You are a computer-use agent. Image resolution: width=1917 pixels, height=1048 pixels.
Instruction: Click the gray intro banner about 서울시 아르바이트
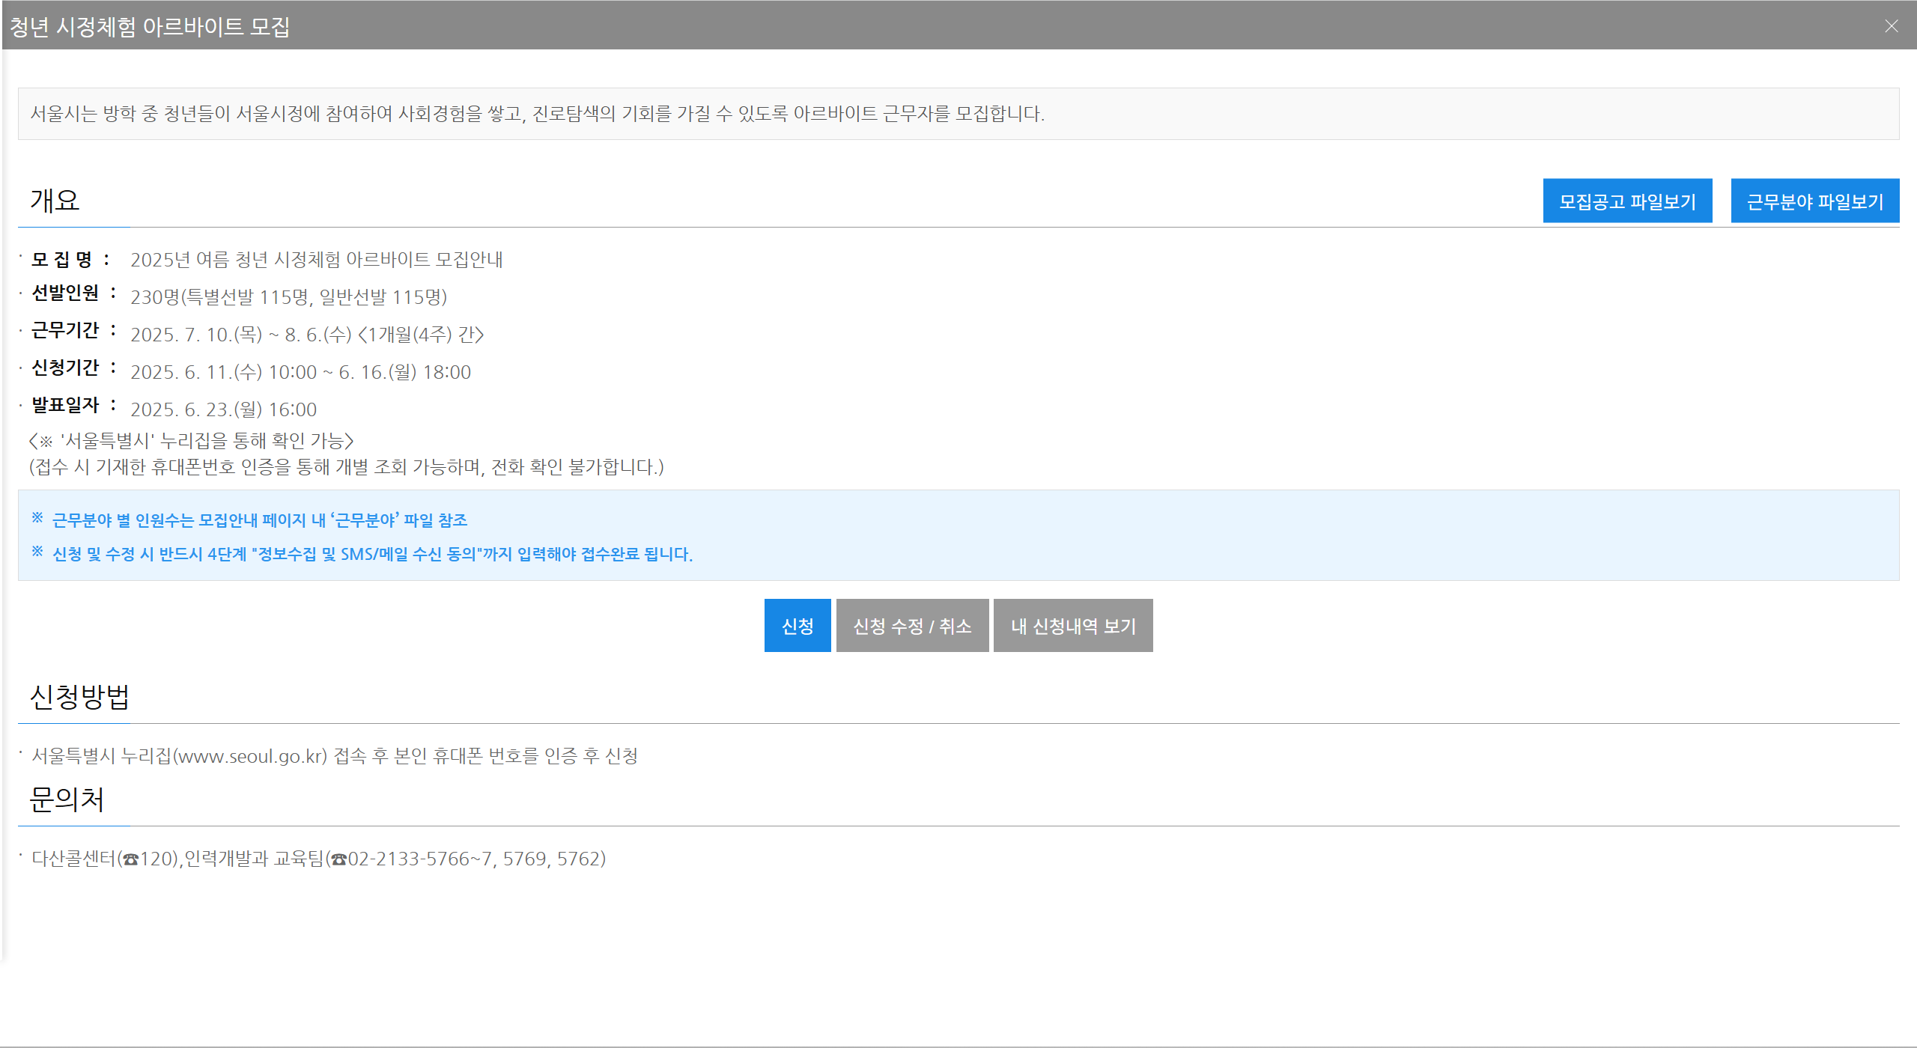tap(958, 114)
